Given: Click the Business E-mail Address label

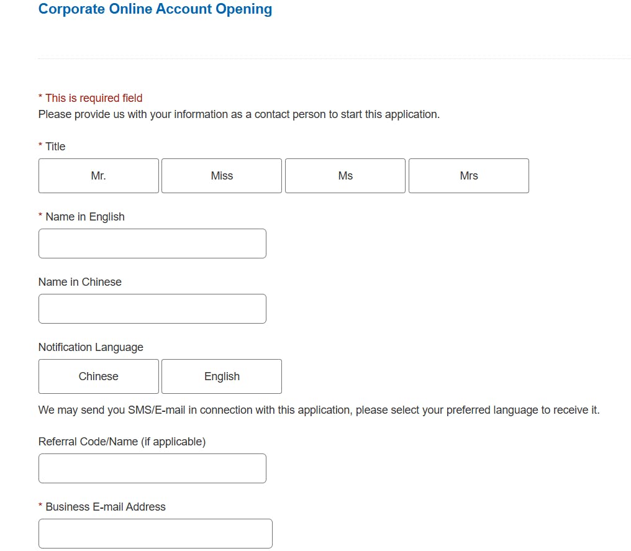Looking at the screenshot, I should (106, 507).
